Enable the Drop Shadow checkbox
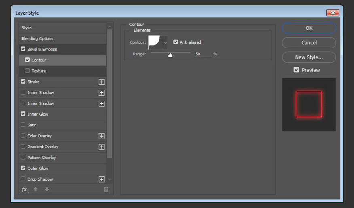 tap(23, 179)
